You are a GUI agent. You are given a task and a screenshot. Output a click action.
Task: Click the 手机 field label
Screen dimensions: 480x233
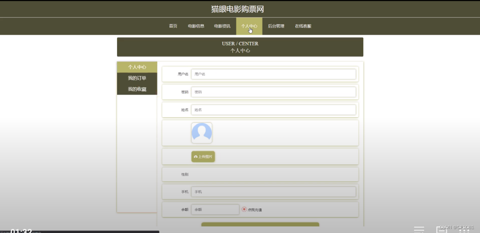tap(185, 192)
